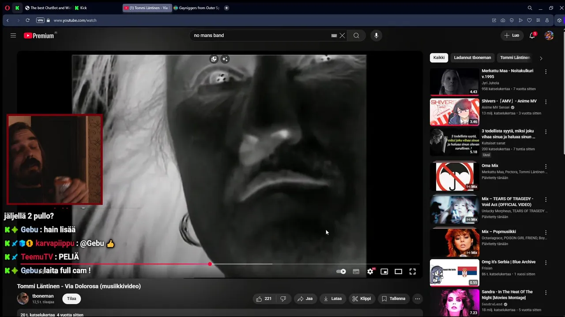Open Shivers AMV video thumbnail
565x317 pixels.
454,112
